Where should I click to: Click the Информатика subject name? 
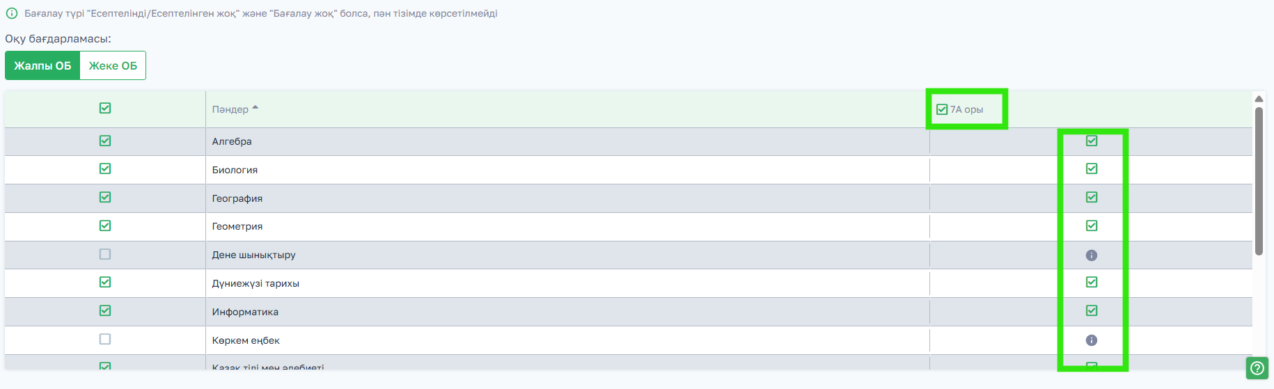(245, 312)
